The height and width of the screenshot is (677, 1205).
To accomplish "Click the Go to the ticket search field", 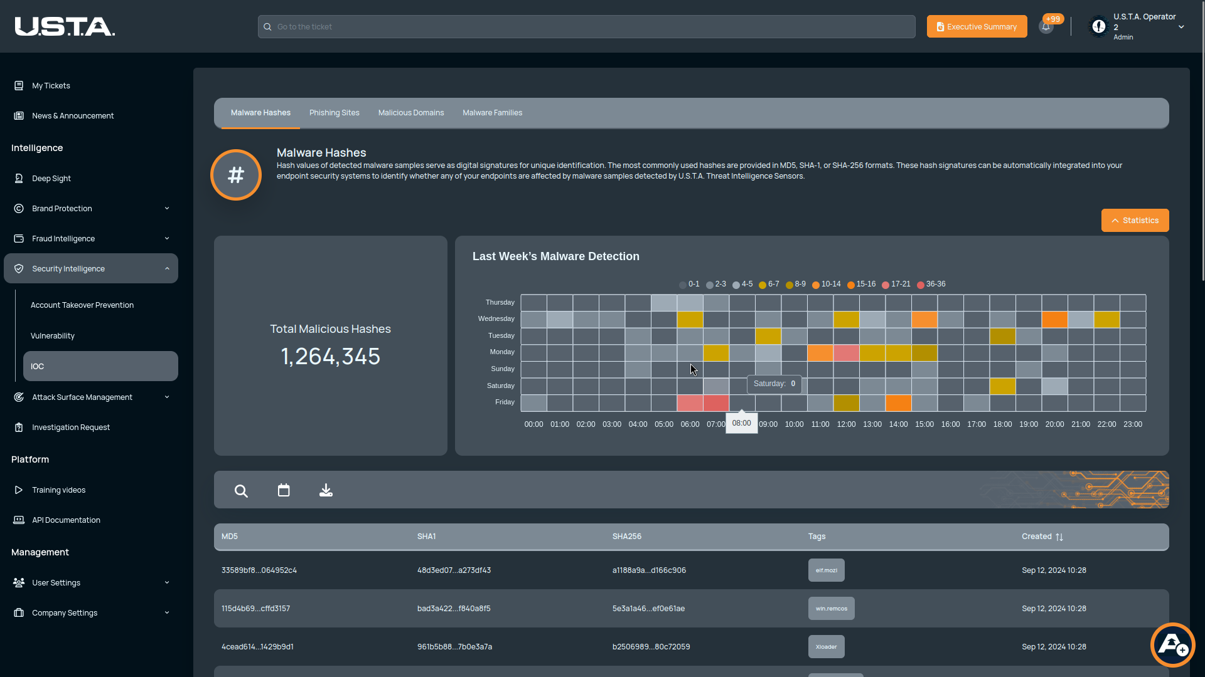I will (x=586, y=27).
